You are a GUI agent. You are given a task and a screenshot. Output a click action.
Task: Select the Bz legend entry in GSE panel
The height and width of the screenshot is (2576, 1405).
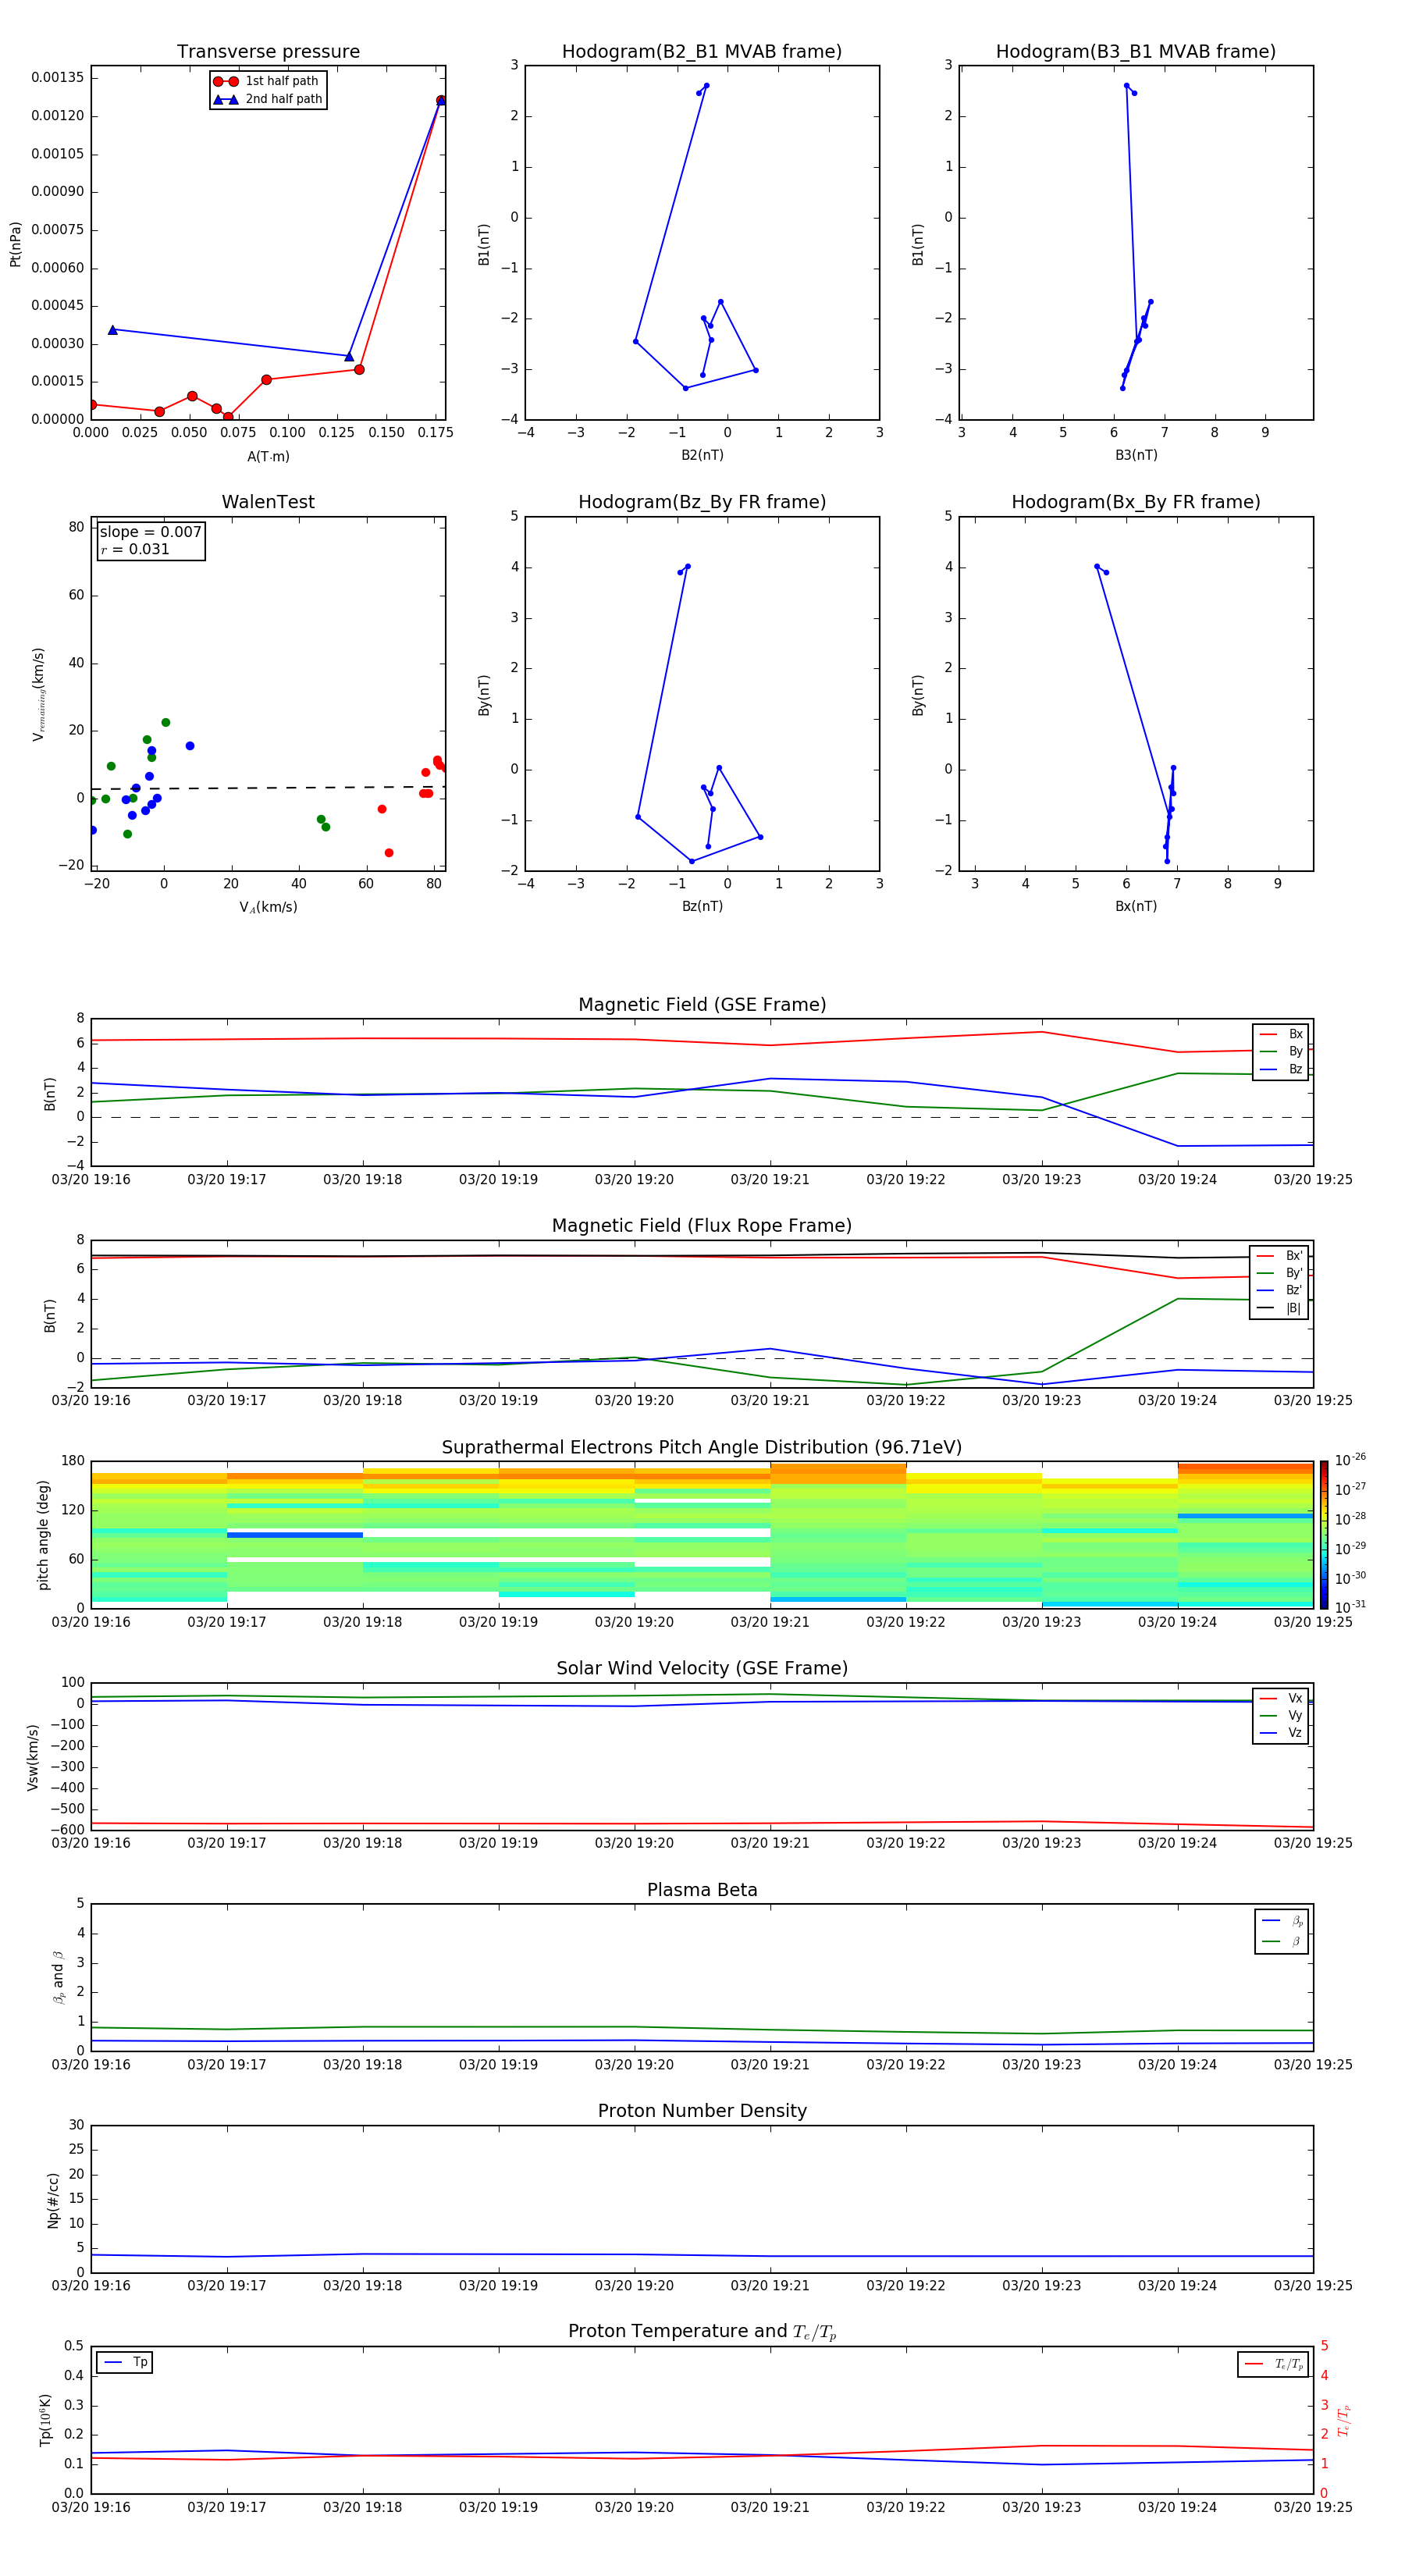1281,1070
